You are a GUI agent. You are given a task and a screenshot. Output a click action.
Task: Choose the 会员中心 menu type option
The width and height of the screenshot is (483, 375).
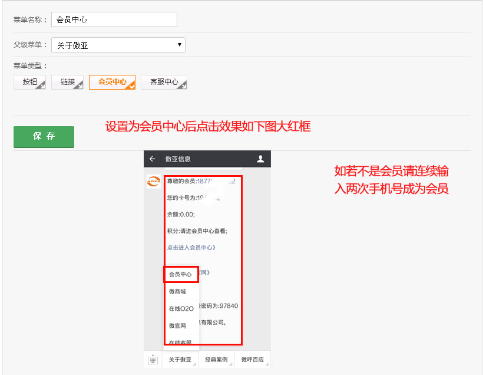point(112,82)
